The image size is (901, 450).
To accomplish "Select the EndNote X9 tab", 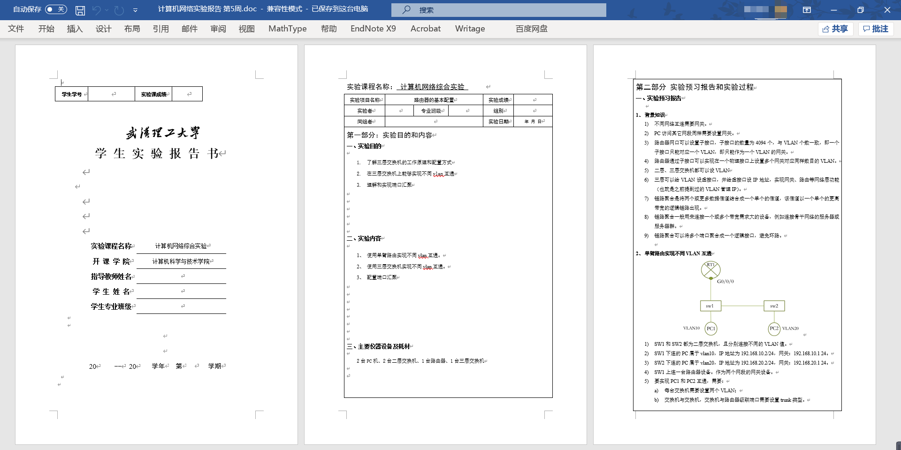I will point(373,29).
